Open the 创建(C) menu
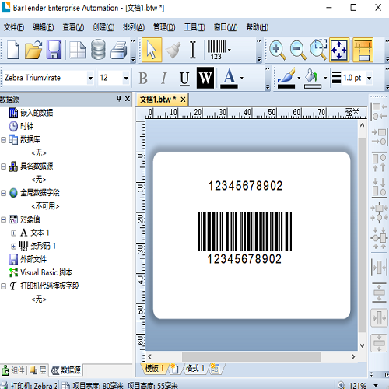The height and width of the screenshot is (389, 389). pos(103,27)
